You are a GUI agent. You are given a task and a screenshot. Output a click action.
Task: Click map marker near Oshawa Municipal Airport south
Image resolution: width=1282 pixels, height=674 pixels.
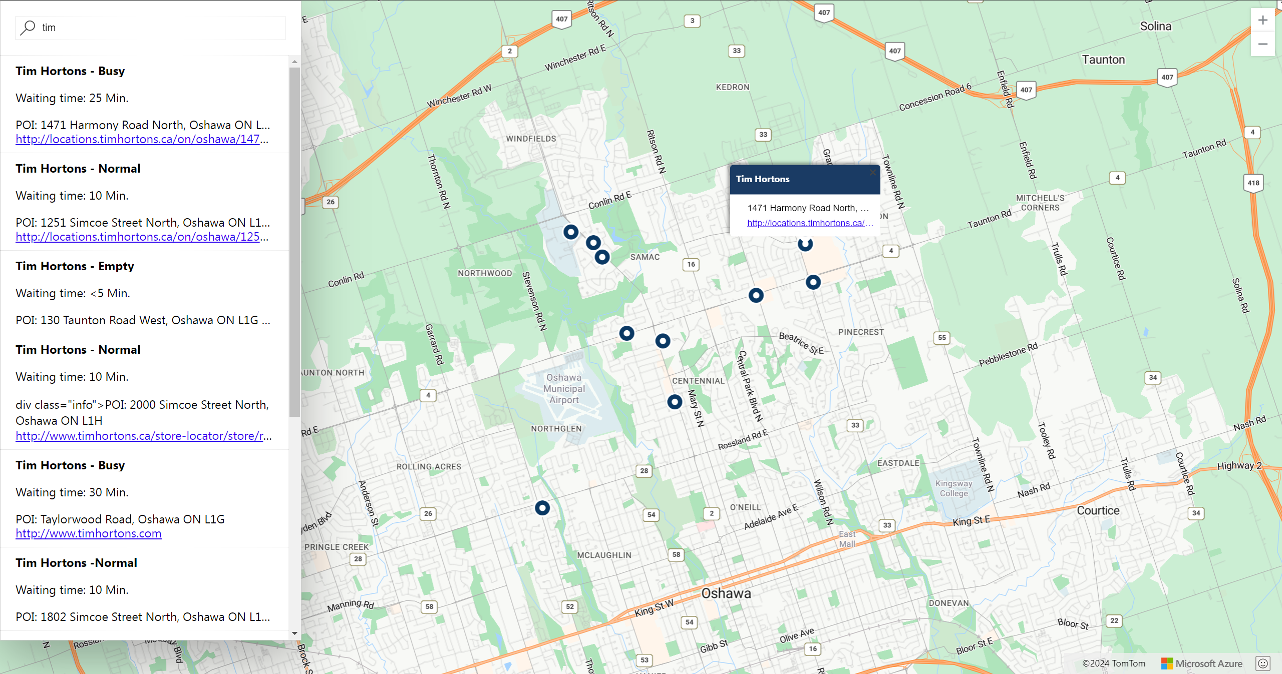click(675, 402)
